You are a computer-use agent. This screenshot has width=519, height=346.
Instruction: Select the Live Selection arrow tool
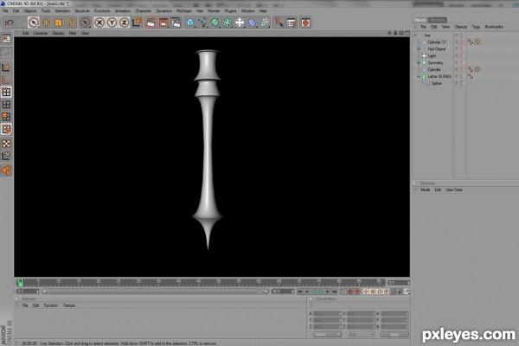point(34,22)
